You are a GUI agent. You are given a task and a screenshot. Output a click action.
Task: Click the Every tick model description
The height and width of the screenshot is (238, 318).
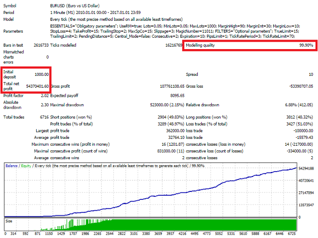(x=116, y=19)
